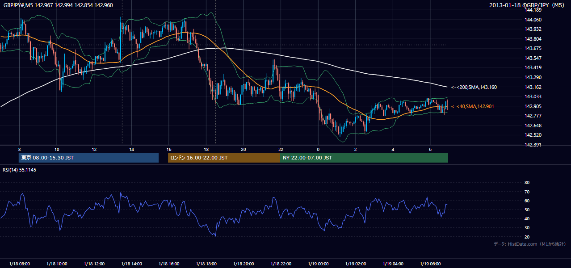Click hour label 0 under the price chart
The image size is (571, 268).
click(318, 149)
